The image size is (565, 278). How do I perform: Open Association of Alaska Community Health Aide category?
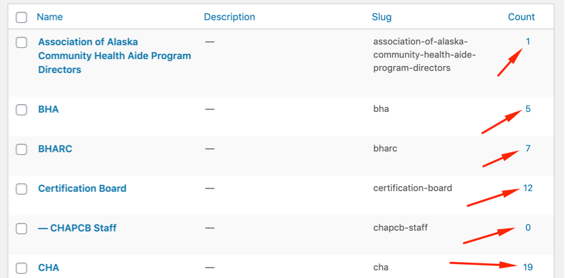coord(114,56)
